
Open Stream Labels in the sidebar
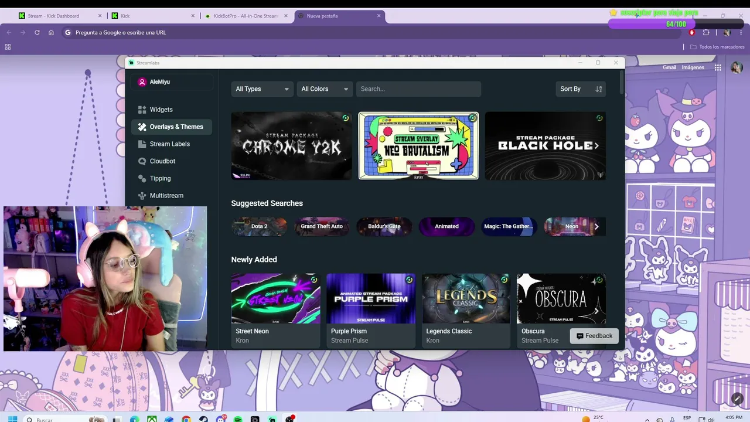click(x=172, y=144)
